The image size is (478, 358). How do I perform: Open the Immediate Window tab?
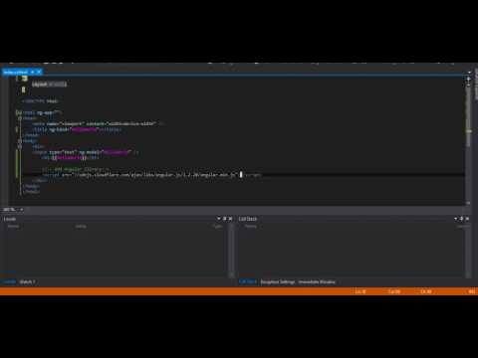coord(317,281)
